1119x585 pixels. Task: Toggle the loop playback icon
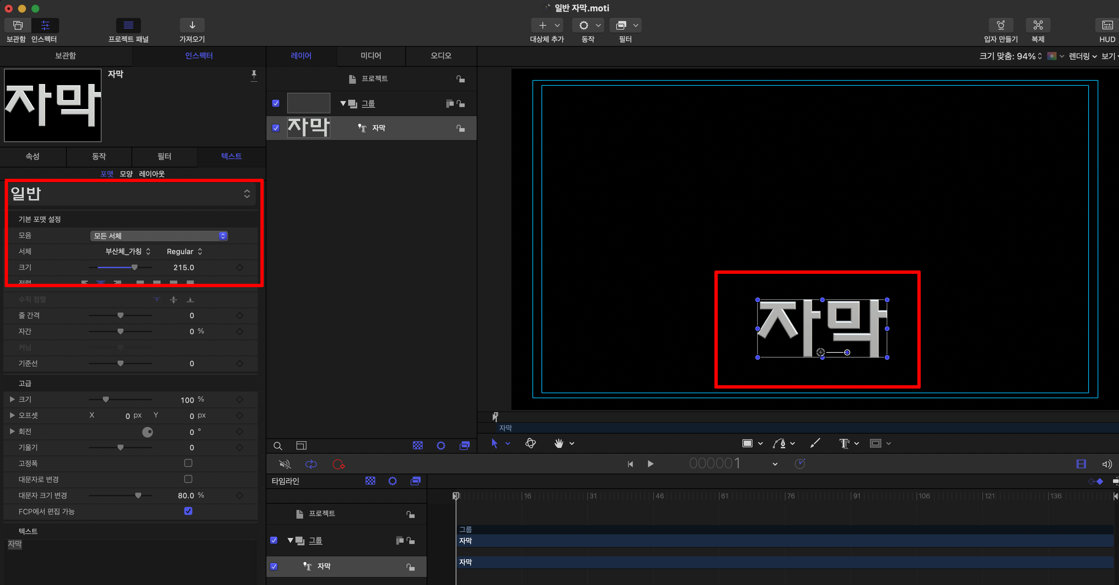[311, 464]
